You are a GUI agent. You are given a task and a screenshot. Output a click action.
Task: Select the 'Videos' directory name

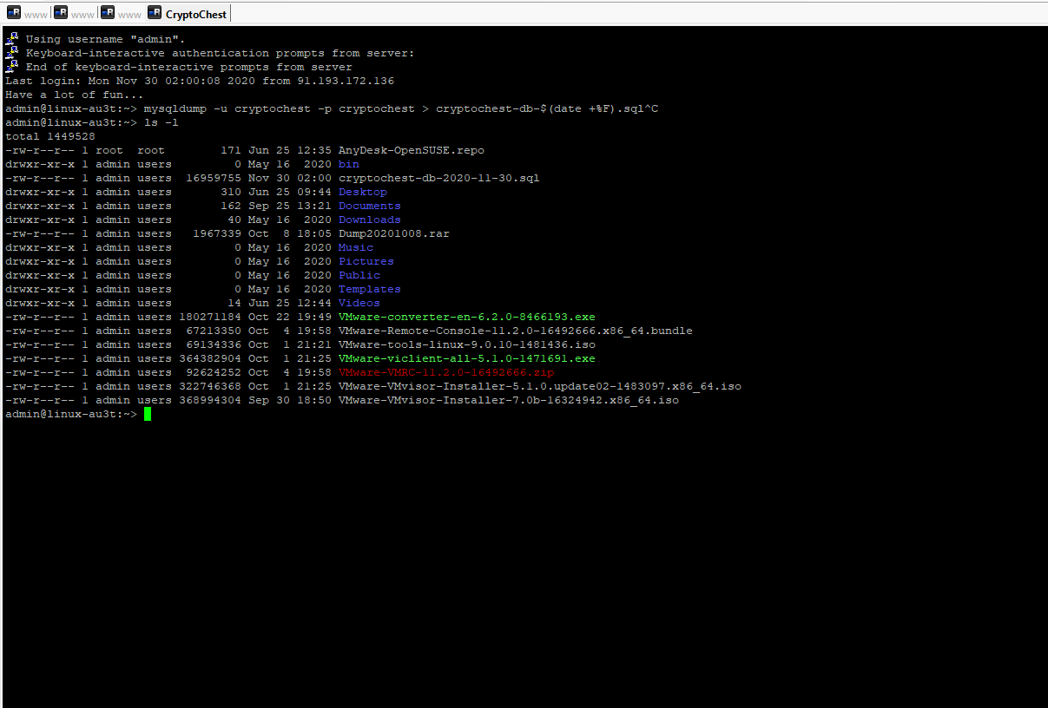359,303
